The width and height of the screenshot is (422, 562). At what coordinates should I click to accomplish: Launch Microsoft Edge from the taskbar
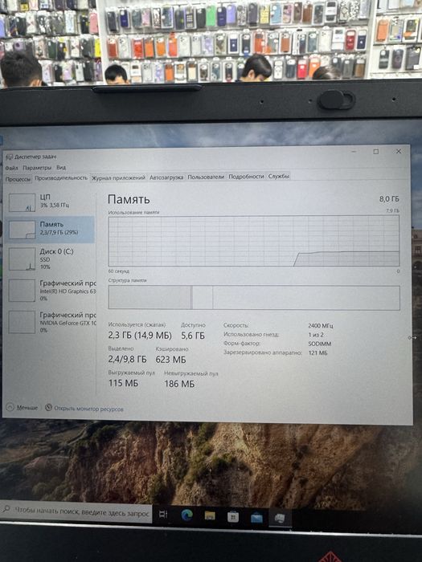[186, 515]
